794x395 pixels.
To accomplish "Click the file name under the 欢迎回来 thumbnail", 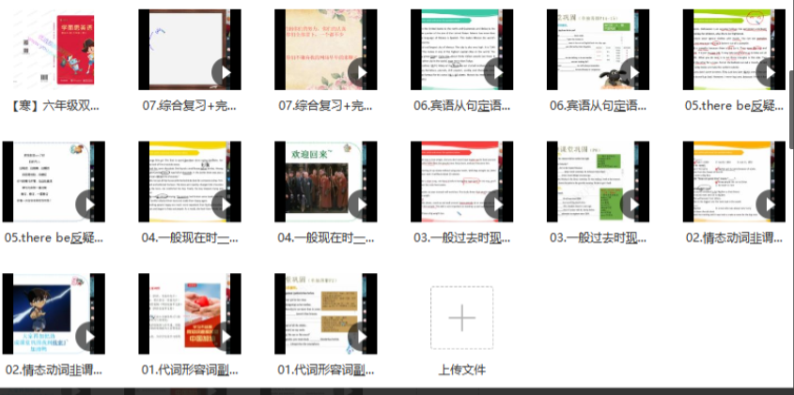I will [x=325, y=238].
